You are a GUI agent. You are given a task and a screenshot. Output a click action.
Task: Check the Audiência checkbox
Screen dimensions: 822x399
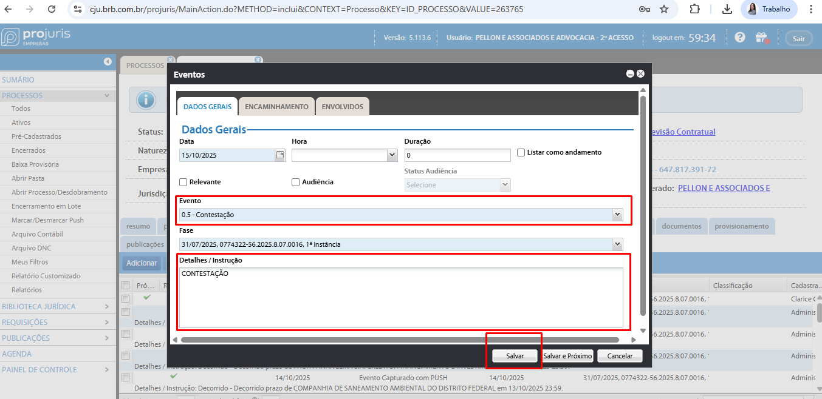click(296, 182)
